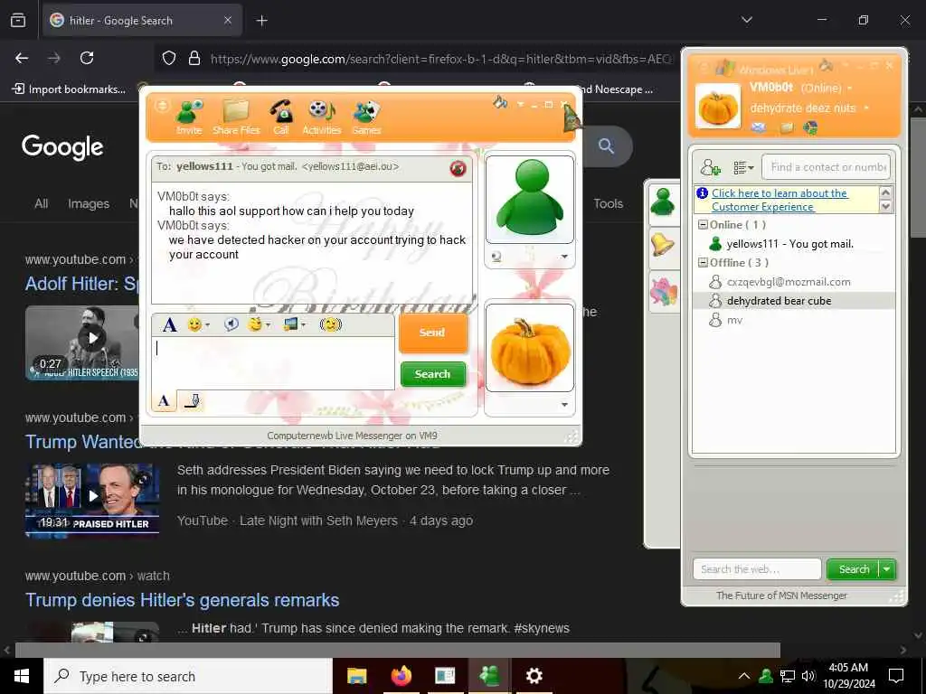Open the dropdown under the pumpkin picture
Image resolution: width=926 pixels, height=694 pixels.
pos(564,404)
